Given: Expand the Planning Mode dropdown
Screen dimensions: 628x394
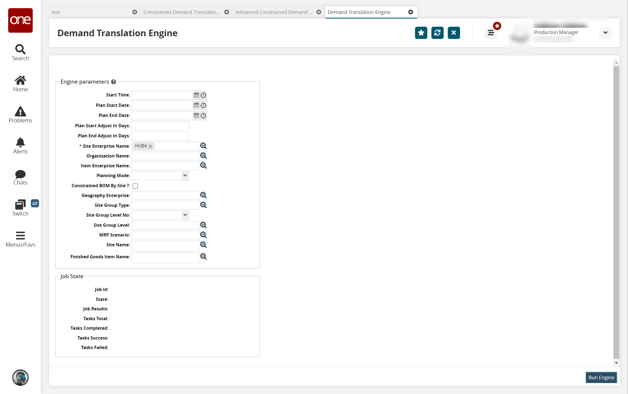Looking at the screenshot, I should point(185,175).
